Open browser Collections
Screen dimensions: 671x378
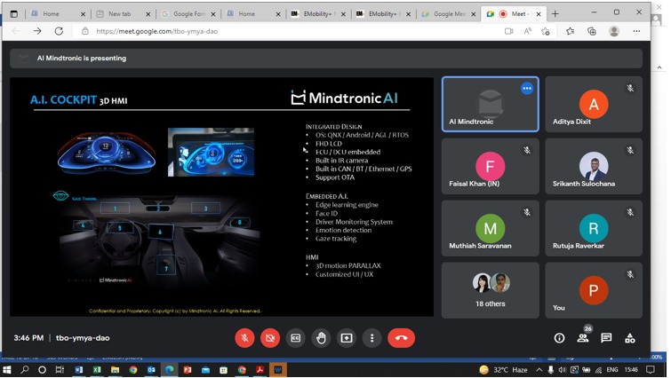coord(592,31)
